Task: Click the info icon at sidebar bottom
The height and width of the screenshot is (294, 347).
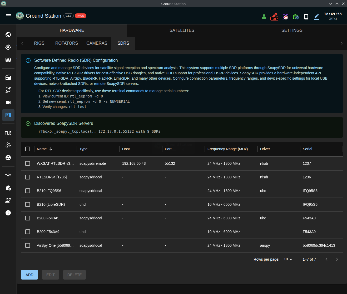Action: [x=8, y=213]
